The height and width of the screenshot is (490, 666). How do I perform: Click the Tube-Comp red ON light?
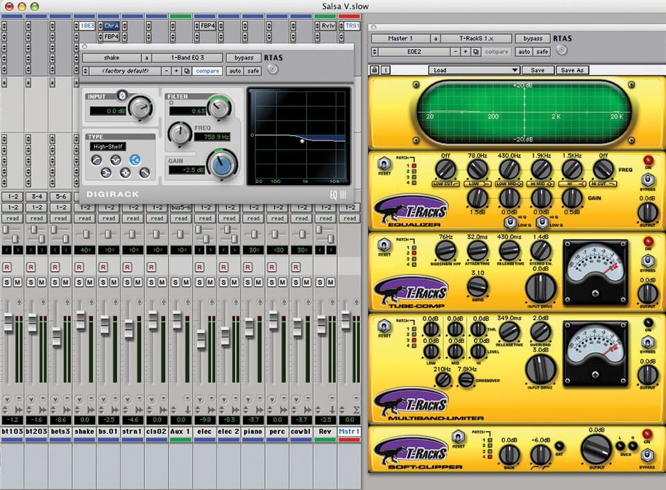tap(648, 241)
